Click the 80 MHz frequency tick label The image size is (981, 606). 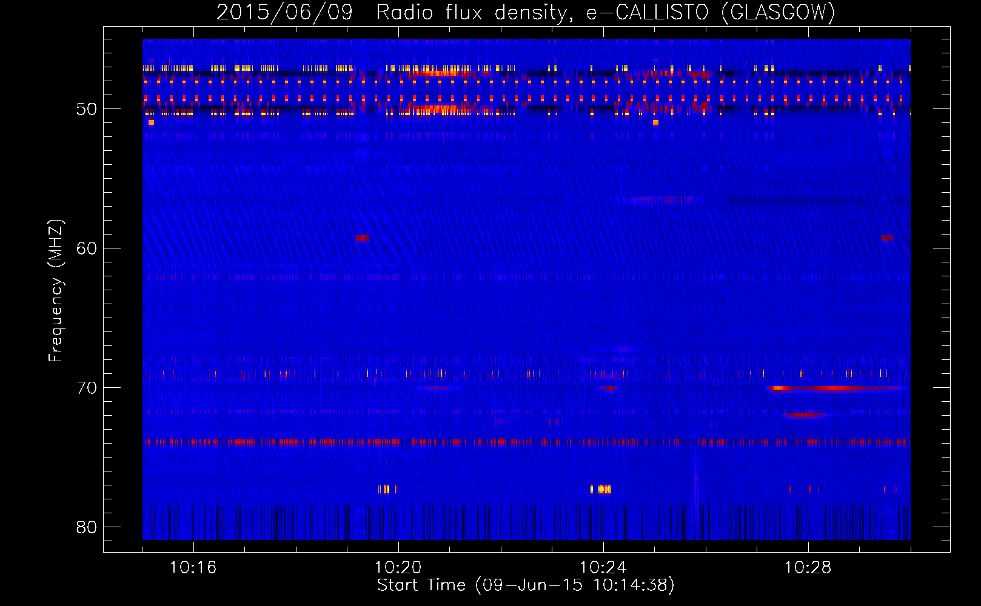(87, 527)
